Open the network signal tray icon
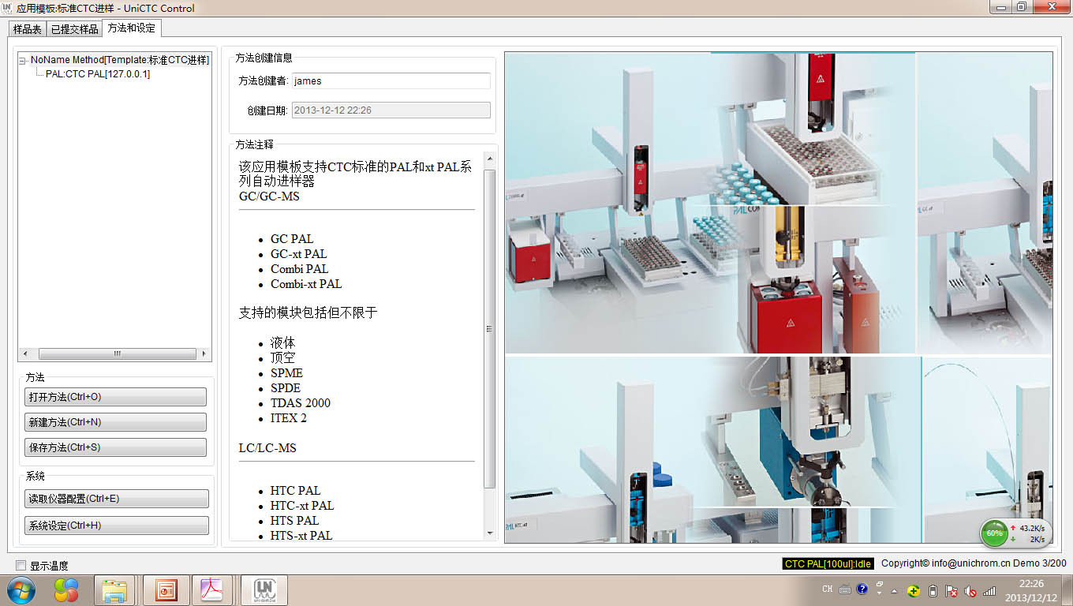This screenshot has width=1073, height=606. point(989,590)
